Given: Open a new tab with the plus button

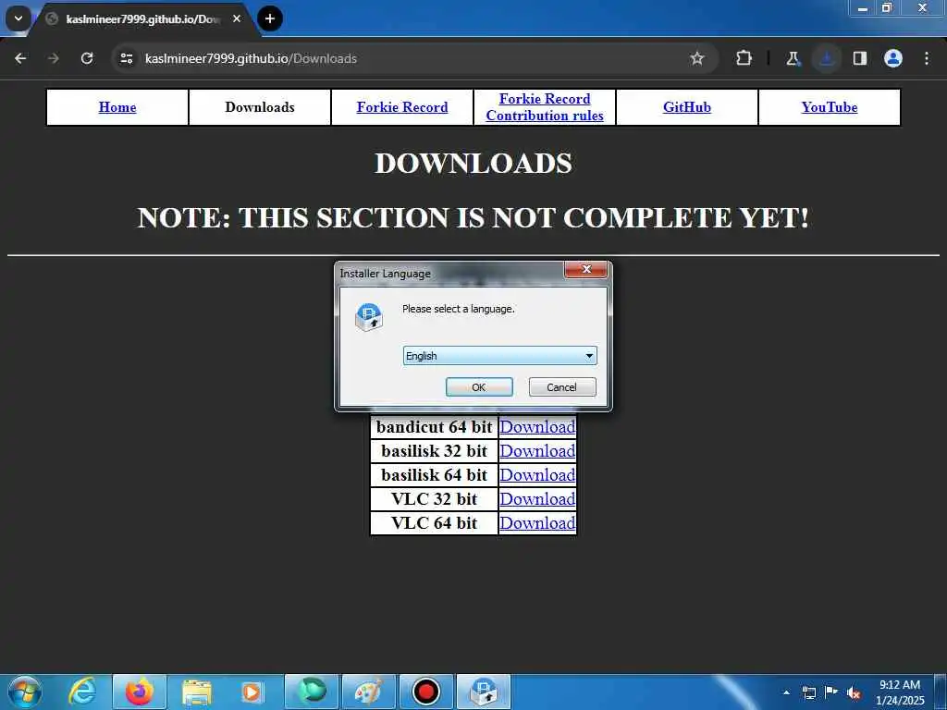Looking at the screenshot, I should (x=270, y=18).
